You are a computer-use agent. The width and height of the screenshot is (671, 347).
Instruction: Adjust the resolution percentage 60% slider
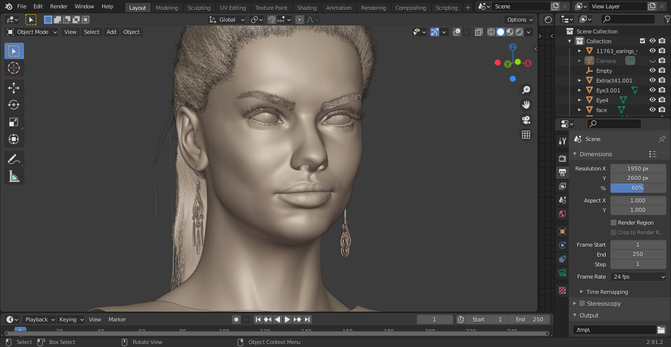638,188
